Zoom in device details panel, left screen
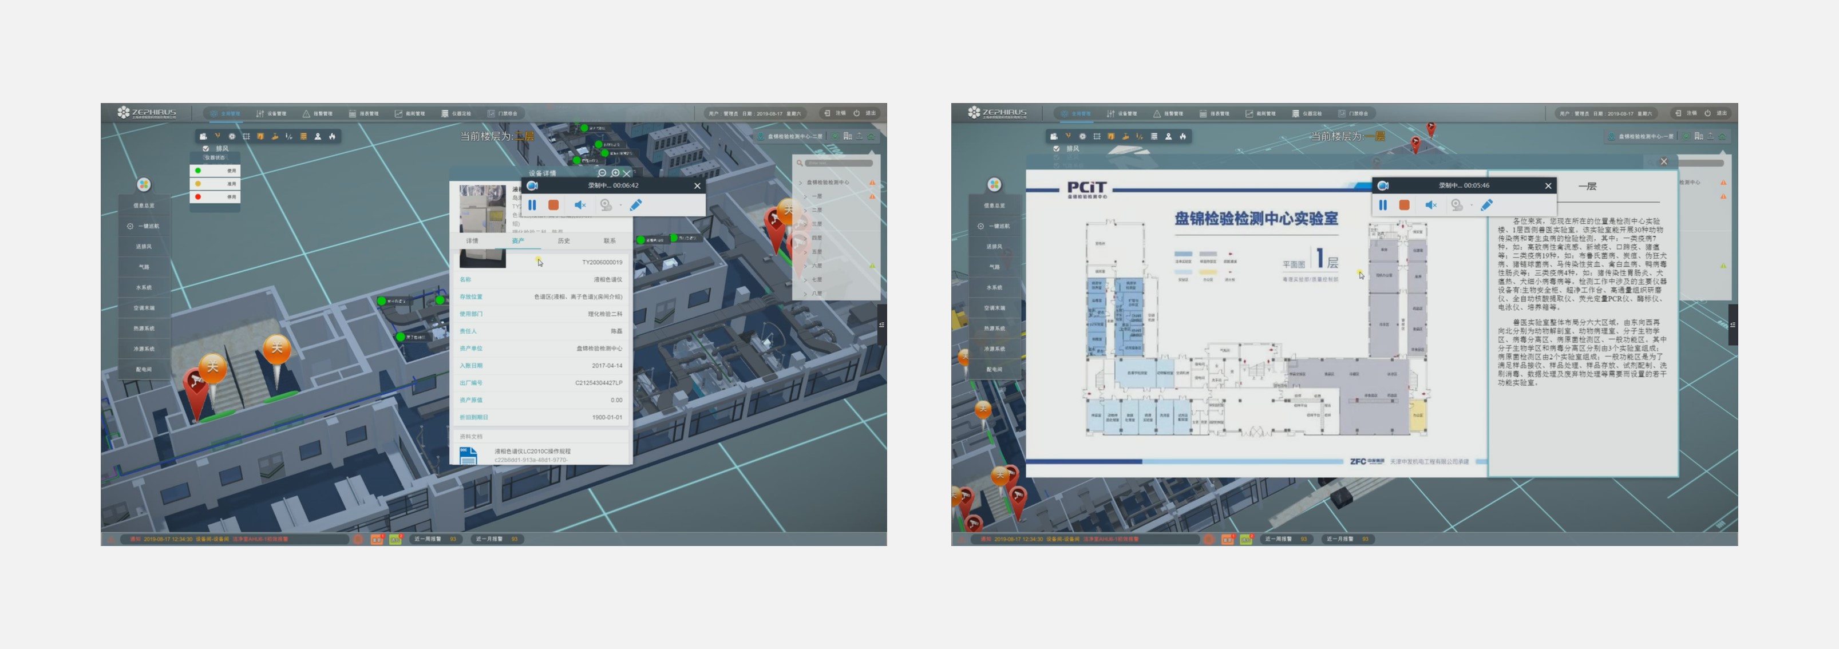Screen dimensions: 1839x649 [615, 173]
